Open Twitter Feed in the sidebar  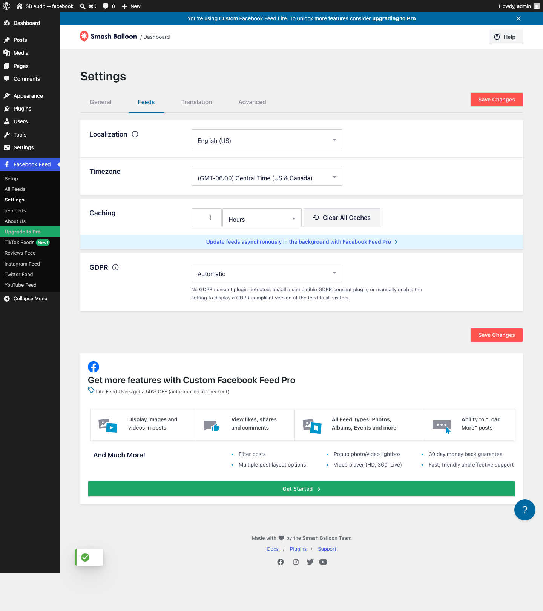coord(19,275)
